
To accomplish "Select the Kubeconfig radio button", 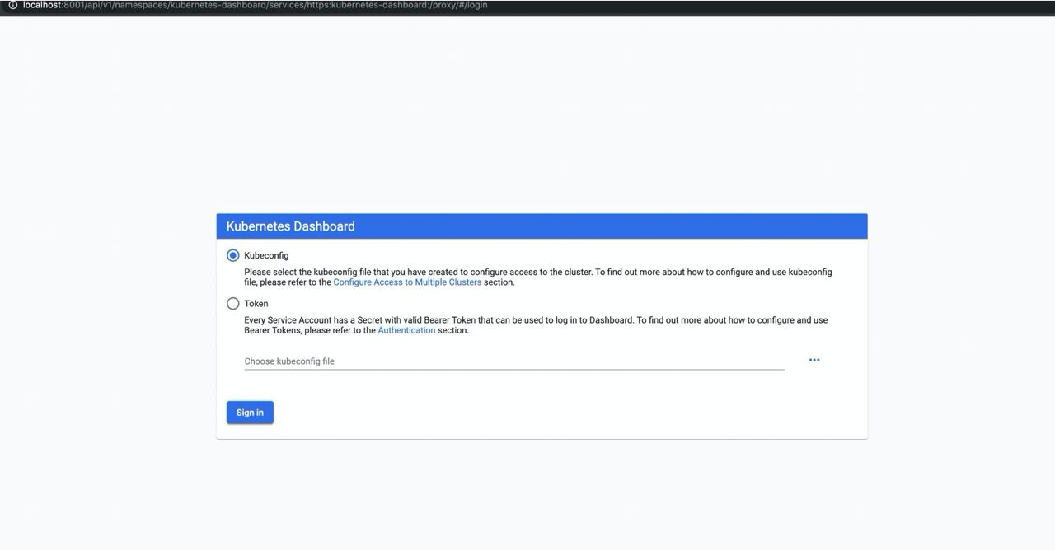I will pos(233,255).
